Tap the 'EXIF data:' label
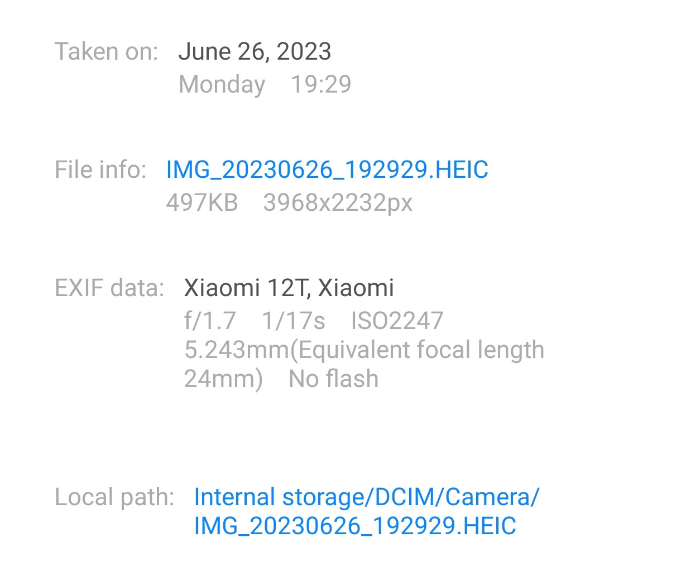 (x=109, y=288)
